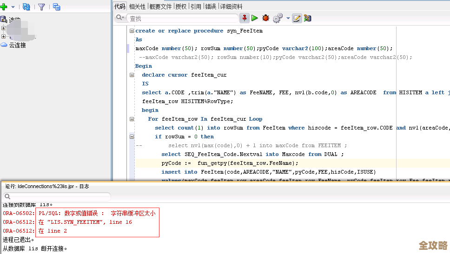Open the search options magnifier dropdown
This screenshot has height=254, width=450.
[119, 18]
